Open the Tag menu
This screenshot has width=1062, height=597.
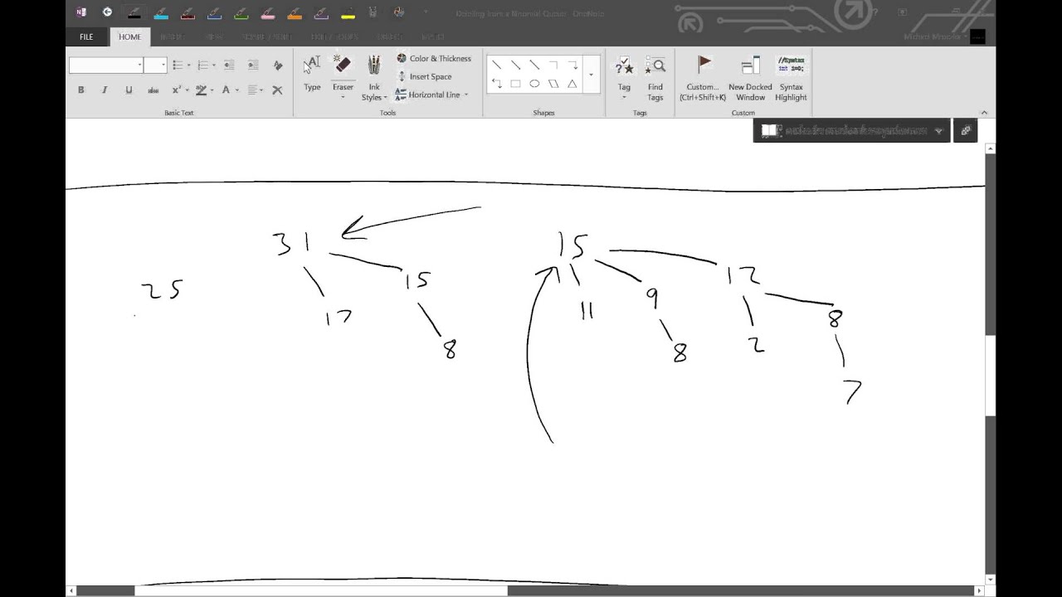click(x=624, y=77)
